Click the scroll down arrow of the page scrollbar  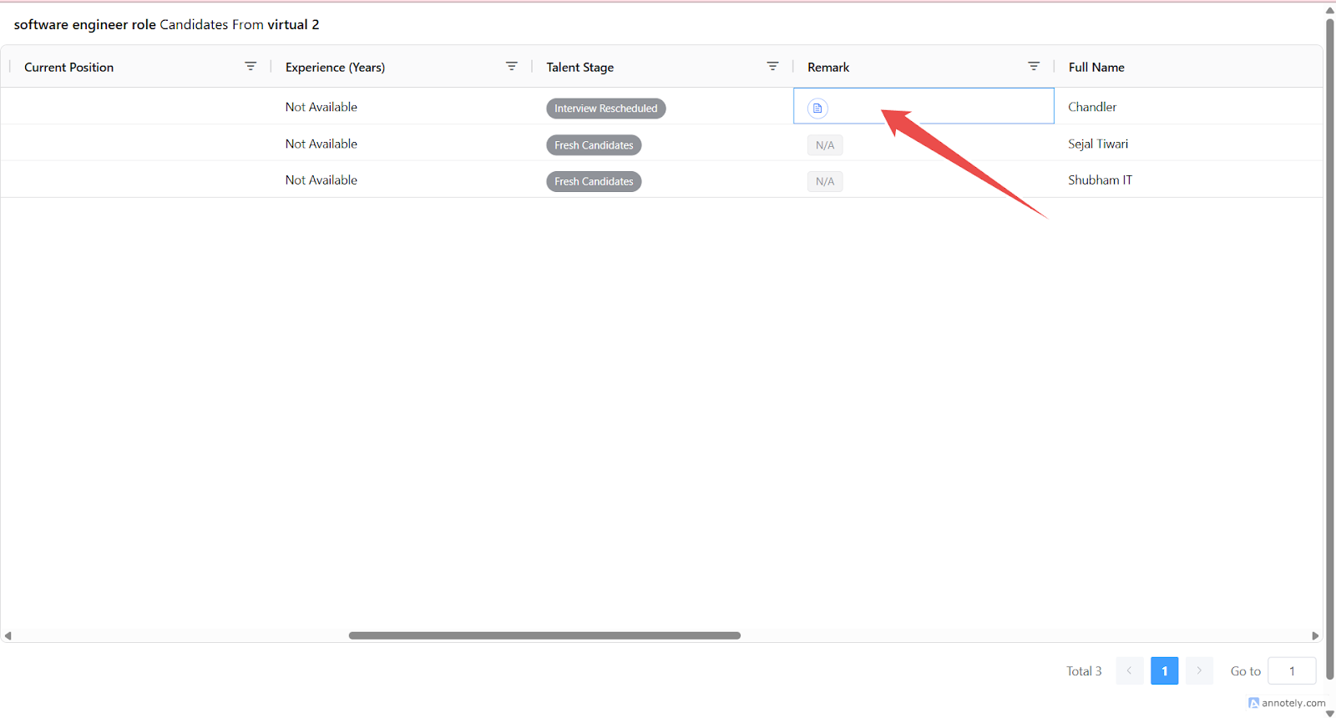point(1330,713)
